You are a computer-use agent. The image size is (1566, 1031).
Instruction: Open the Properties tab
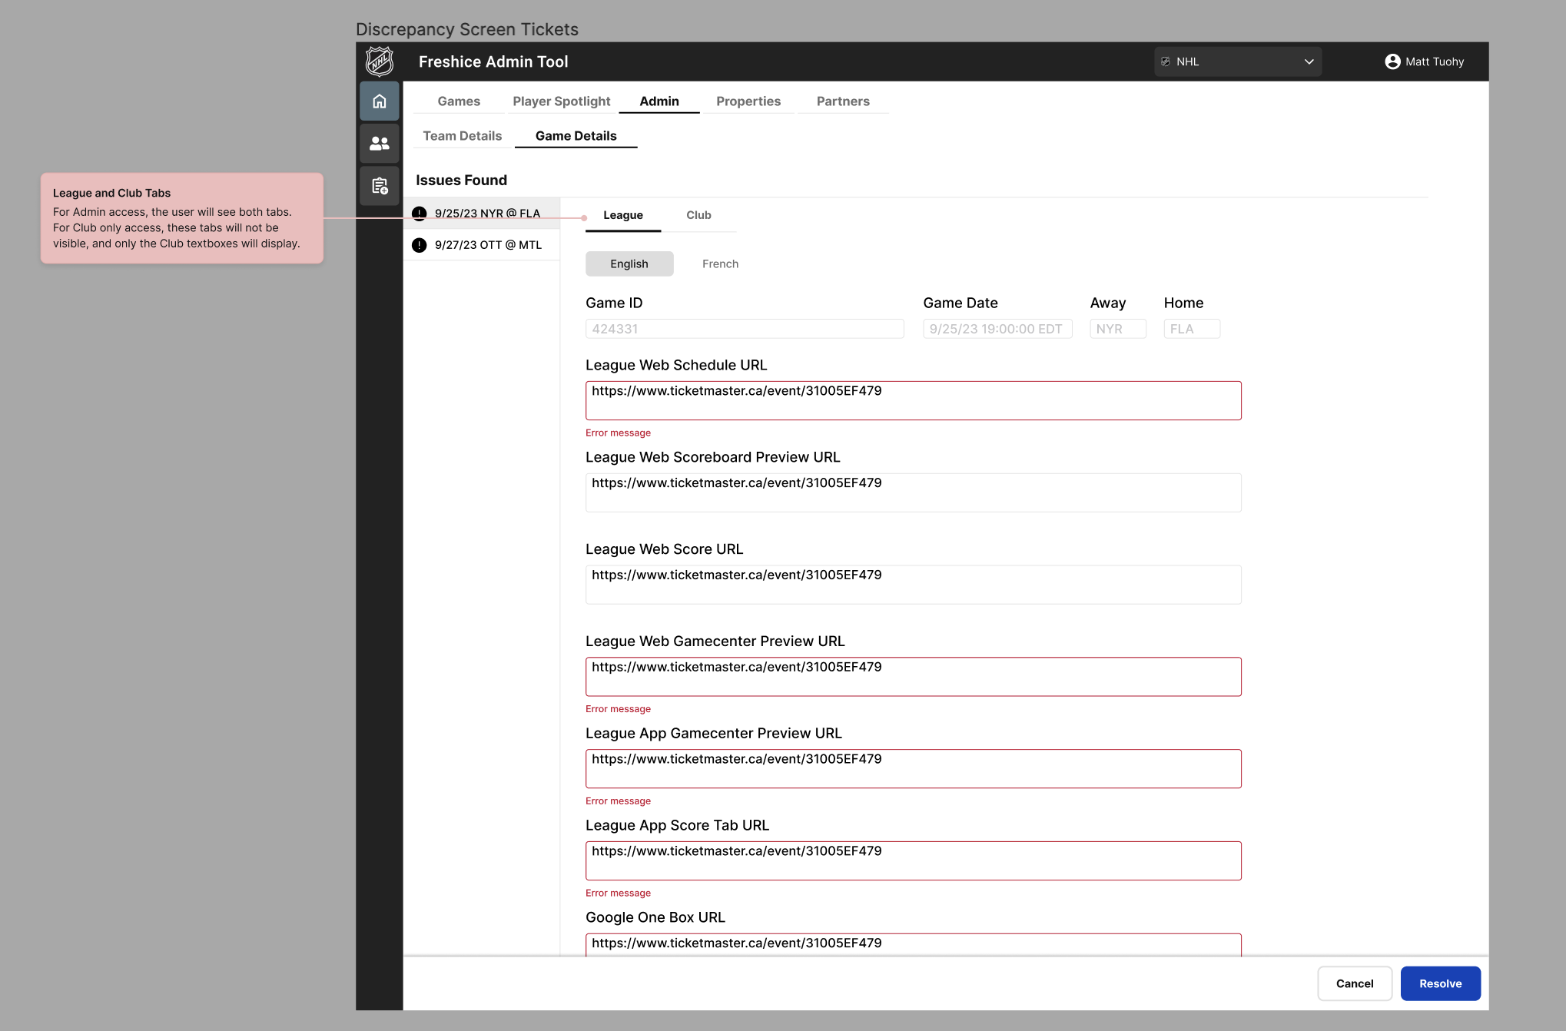(748, 101)
